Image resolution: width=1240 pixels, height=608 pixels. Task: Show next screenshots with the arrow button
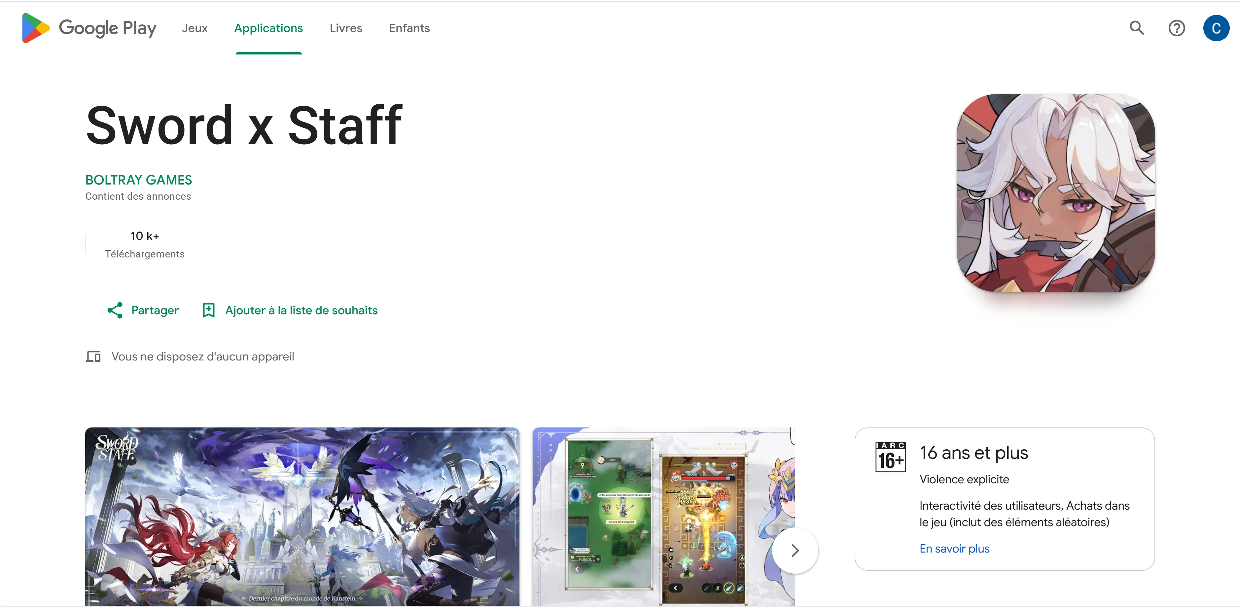pyautogui.click(x=795, y=550)
